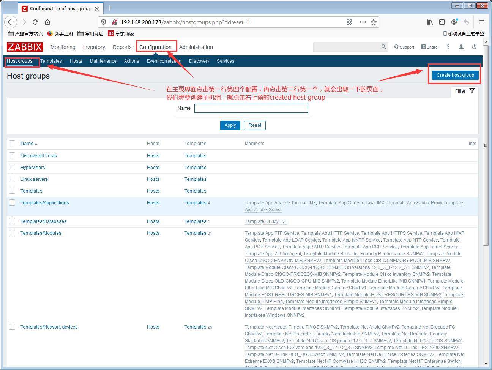Click the Zabbix search magnifier icon
Screen dimensions: 492x370
384,47
